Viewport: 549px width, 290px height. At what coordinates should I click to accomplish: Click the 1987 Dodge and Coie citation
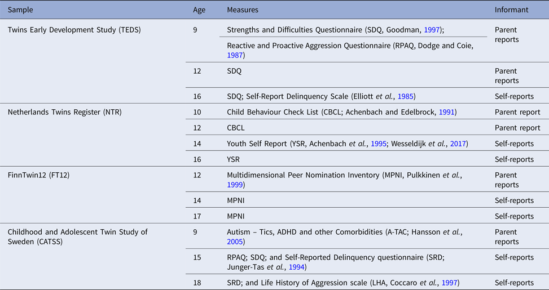(x=235, y=55)
